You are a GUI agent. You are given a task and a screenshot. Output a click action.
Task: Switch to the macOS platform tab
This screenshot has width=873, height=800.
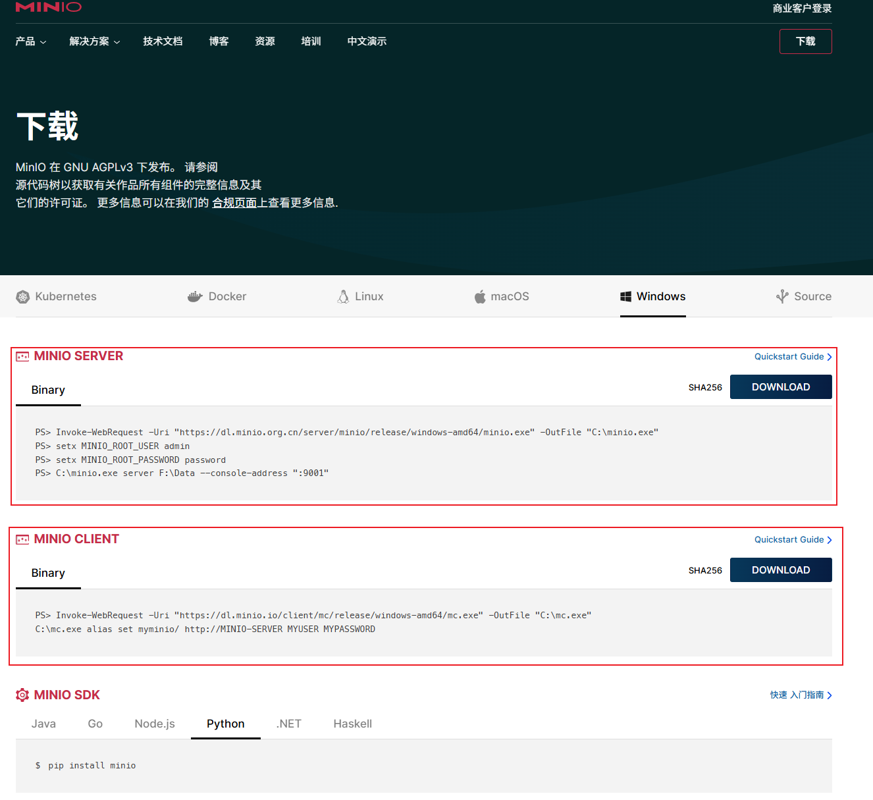(502, 297)
